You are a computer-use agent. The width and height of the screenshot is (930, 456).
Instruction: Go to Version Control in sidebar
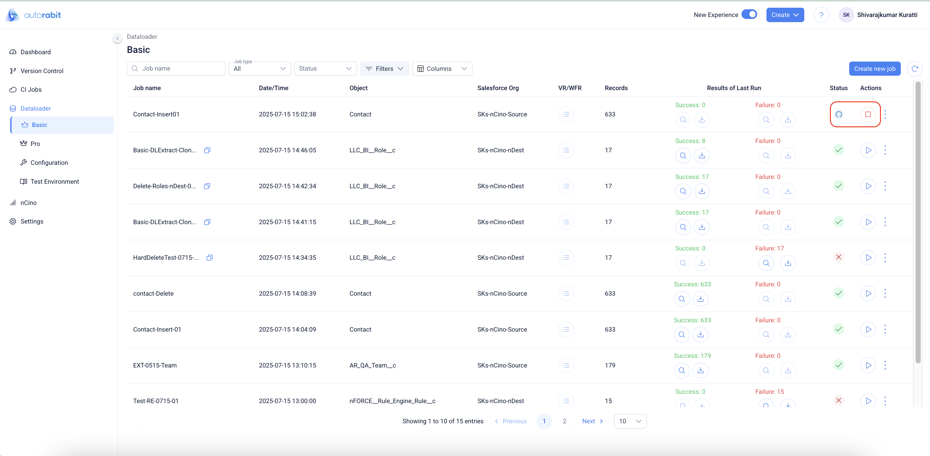[41, 71]
